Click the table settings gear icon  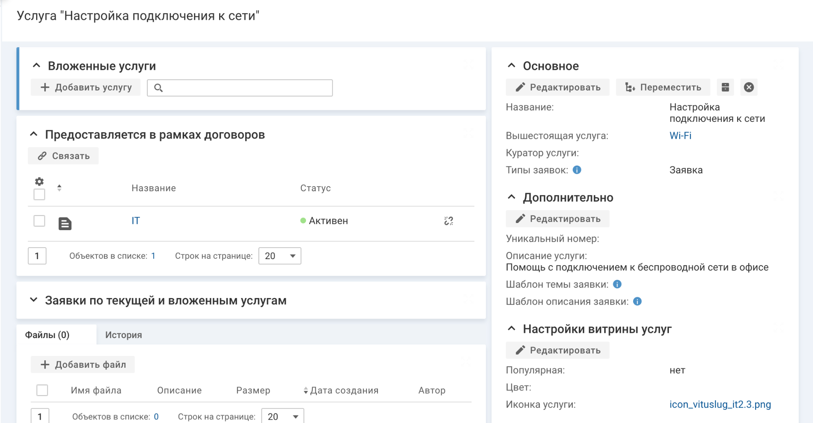(x=39, y=181)
